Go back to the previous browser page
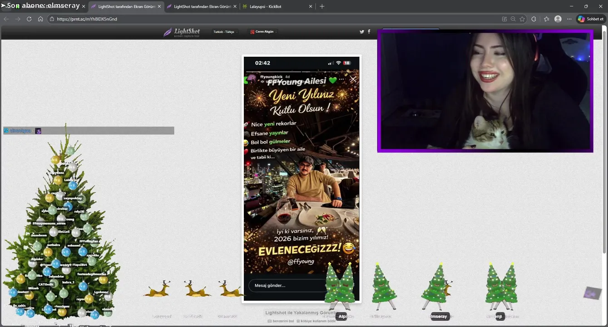The width and height of the screenshot is (608, 327). click(x=6, y=19)
